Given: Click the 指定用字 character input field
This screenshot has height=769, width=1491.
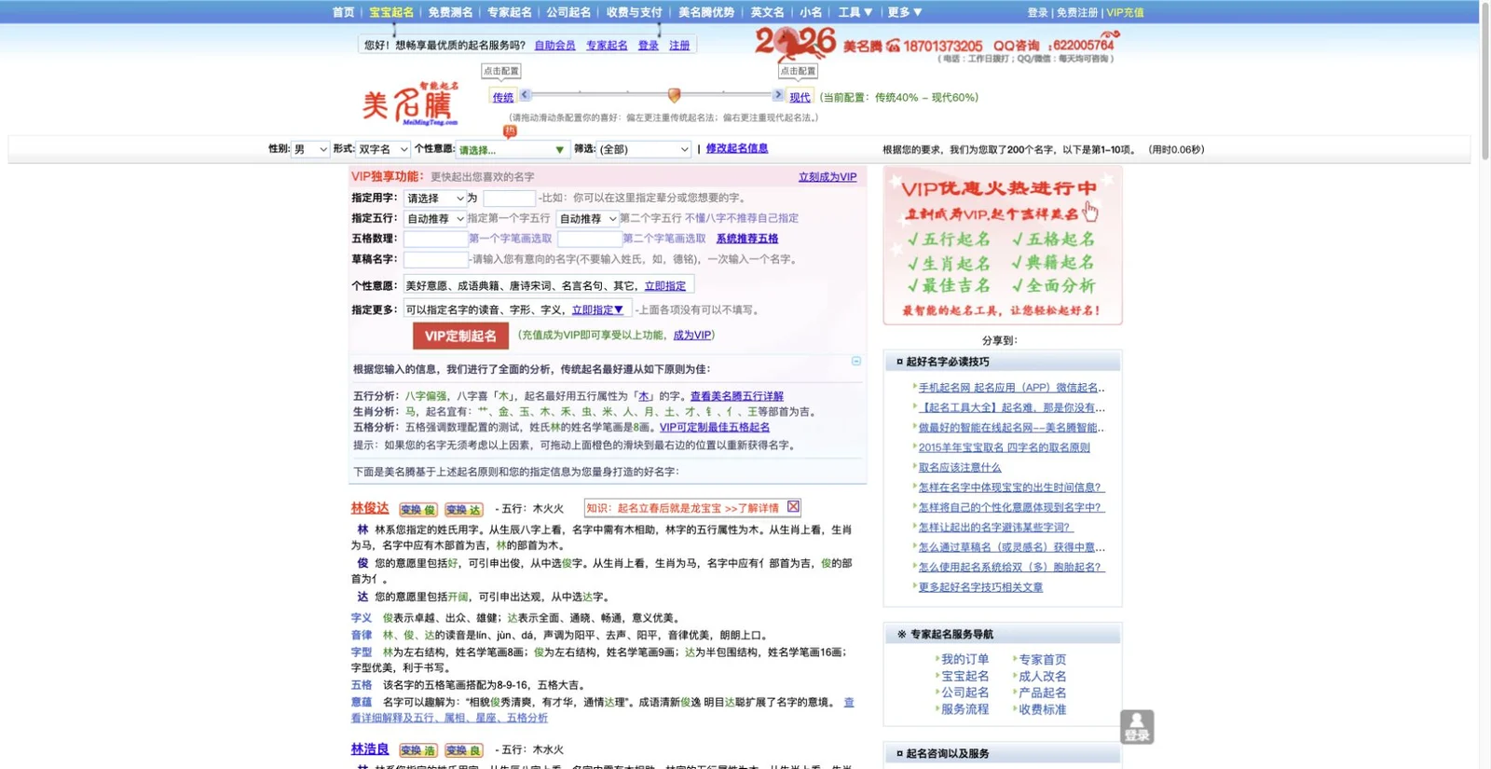Looking at the screenshot, I should [509, 199].
